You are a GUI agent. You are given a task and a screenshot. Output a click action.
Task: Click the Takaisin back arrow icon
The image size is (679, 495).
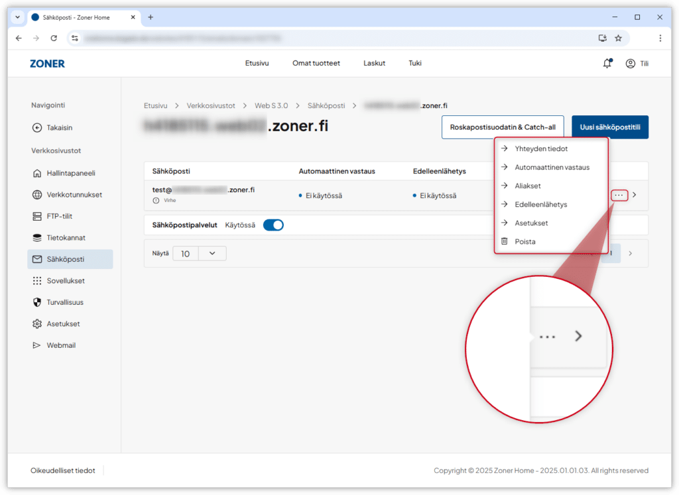(37, 127)
